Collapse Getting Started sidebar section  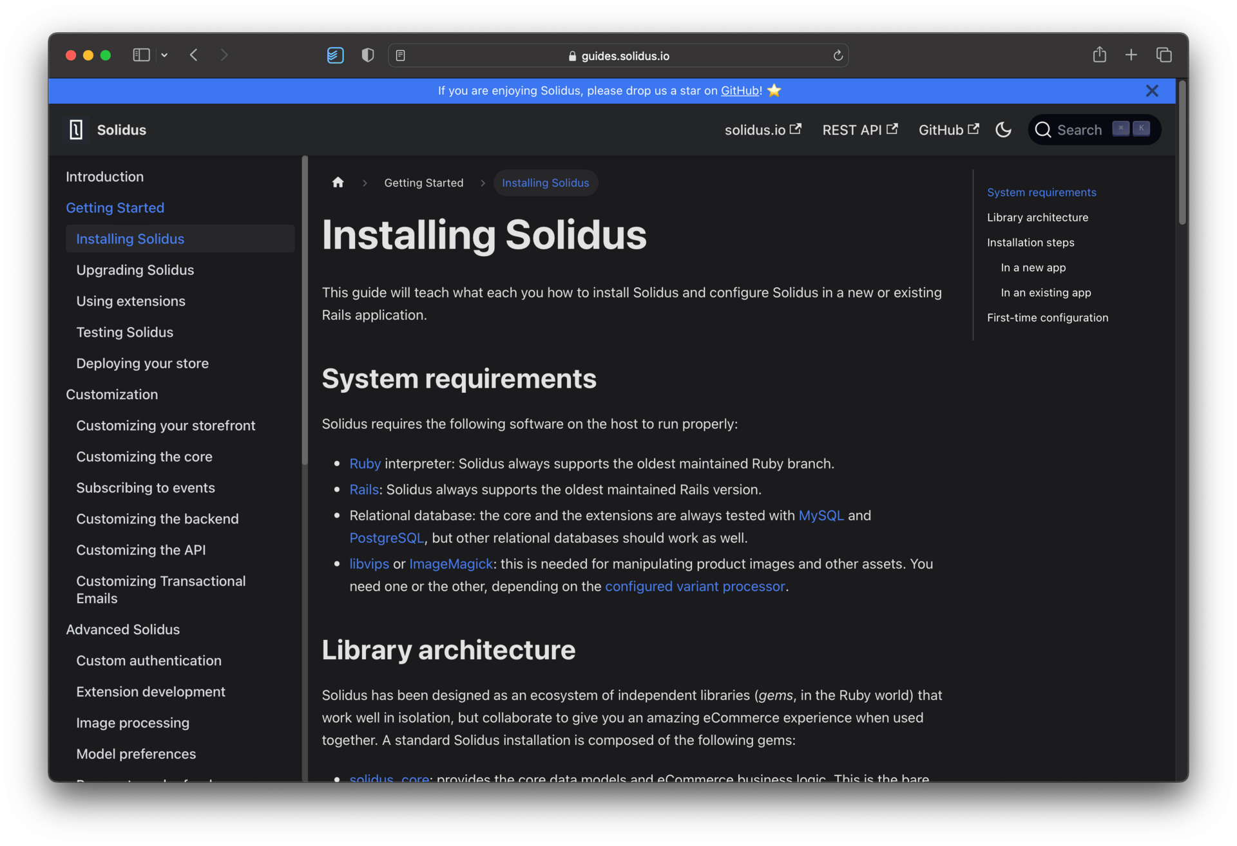[x=115, y=208]
